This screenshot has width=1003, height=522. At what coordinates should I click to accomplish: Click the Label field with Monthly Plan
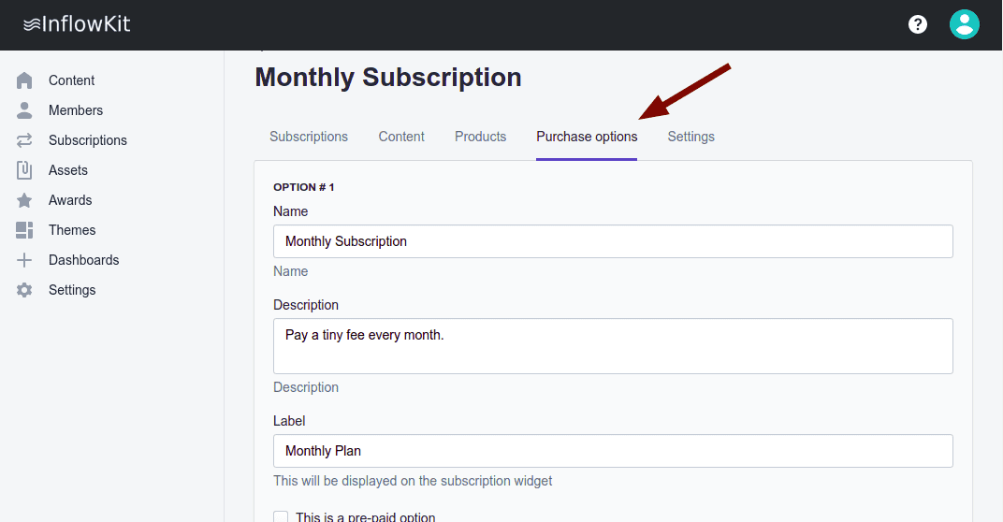click(x=613, y=451)
